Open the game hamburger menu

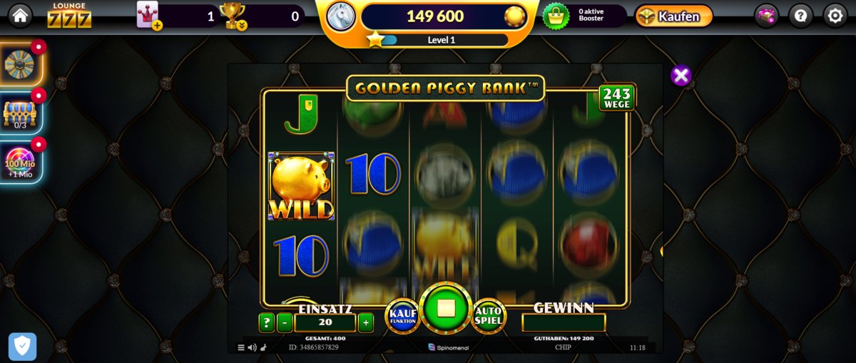[241, 347]
